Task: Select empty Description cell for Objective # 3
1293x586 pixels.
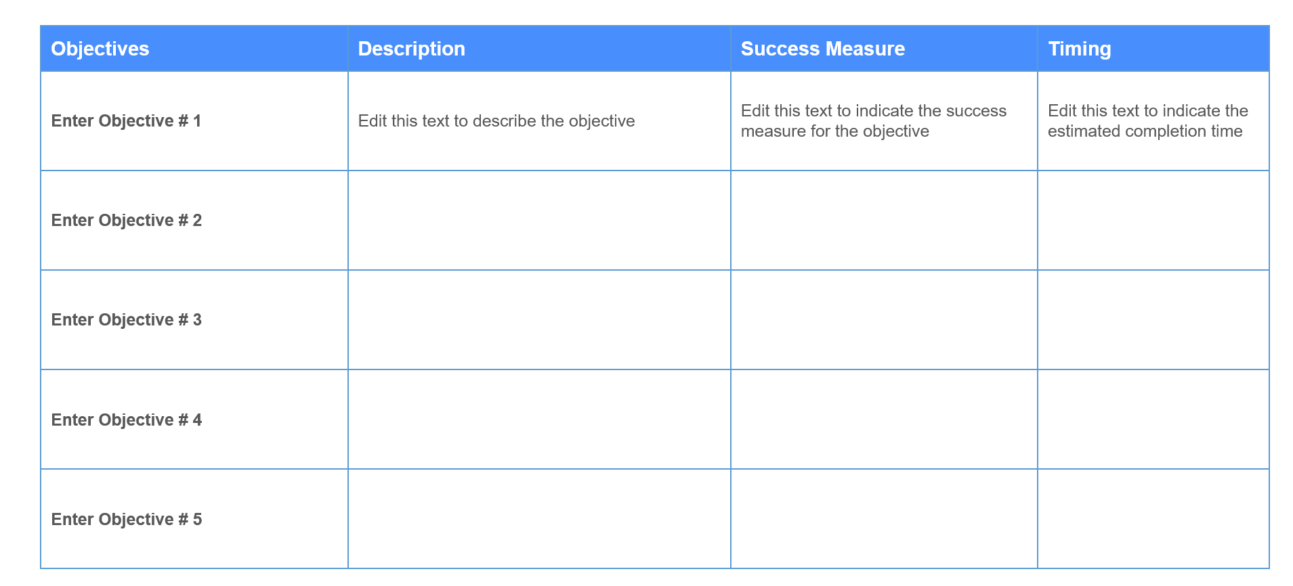Action: [x=539, y=320]
